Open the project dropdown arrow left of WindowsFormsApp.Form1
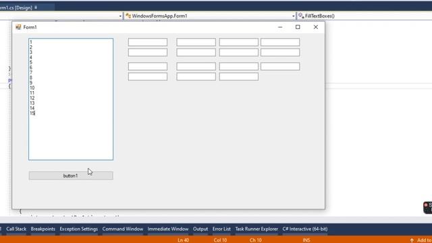Viewport: 432px width, 243px height. pyautogui.click(x=120, y=16)
